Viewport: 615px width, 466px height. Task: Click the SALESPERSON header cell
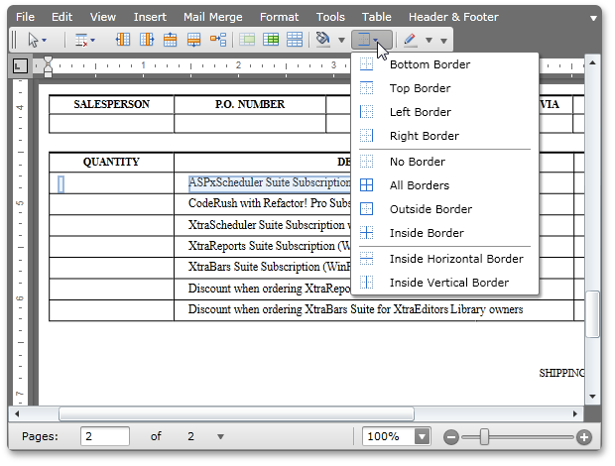111,105
